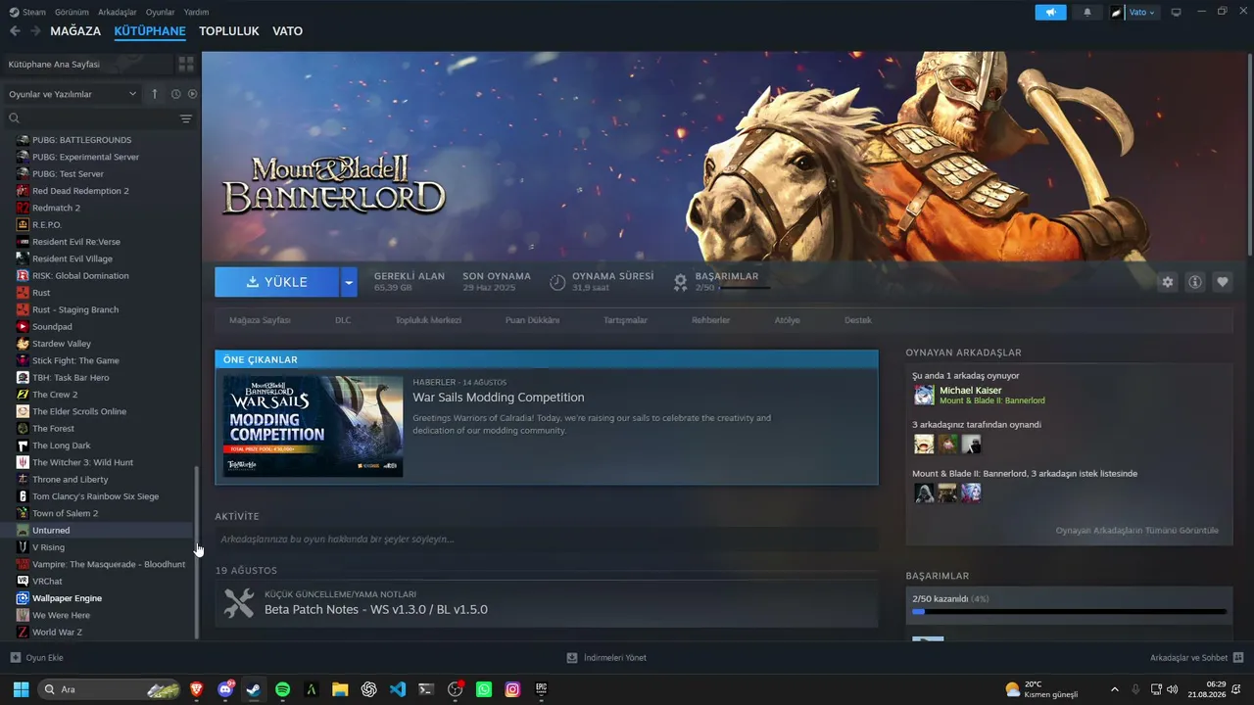Open the Arkadaşlar menu
Screen dimensions: 1254x705
pos(118,13)
